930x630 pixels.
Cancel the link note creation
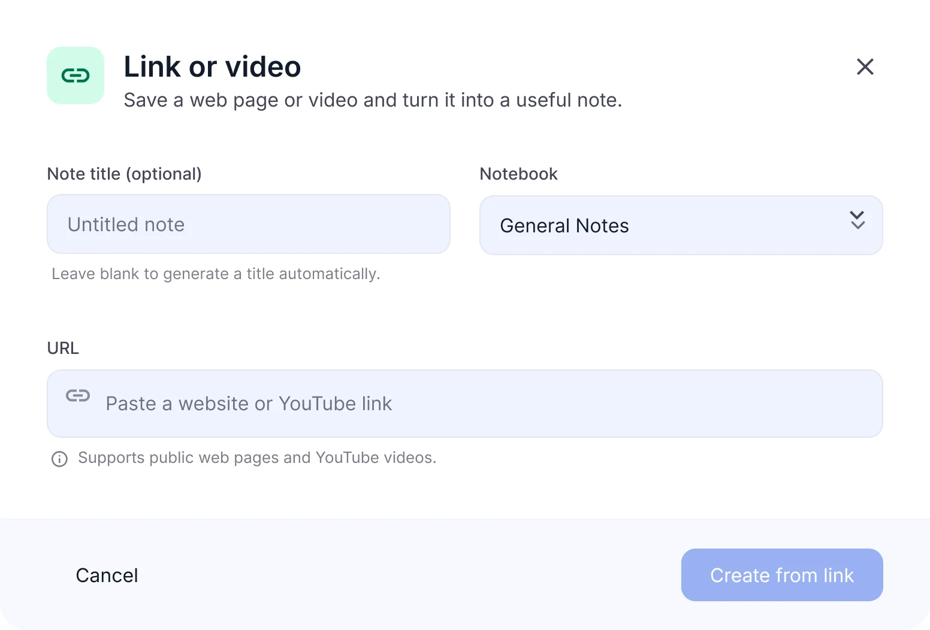click(x=107, y=576)
